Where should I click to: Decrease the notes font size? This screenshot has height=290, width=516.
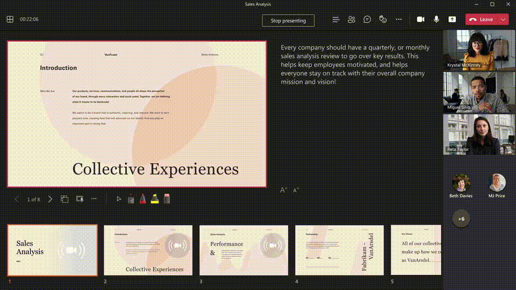pyautogui.click(x=296, y=190)
